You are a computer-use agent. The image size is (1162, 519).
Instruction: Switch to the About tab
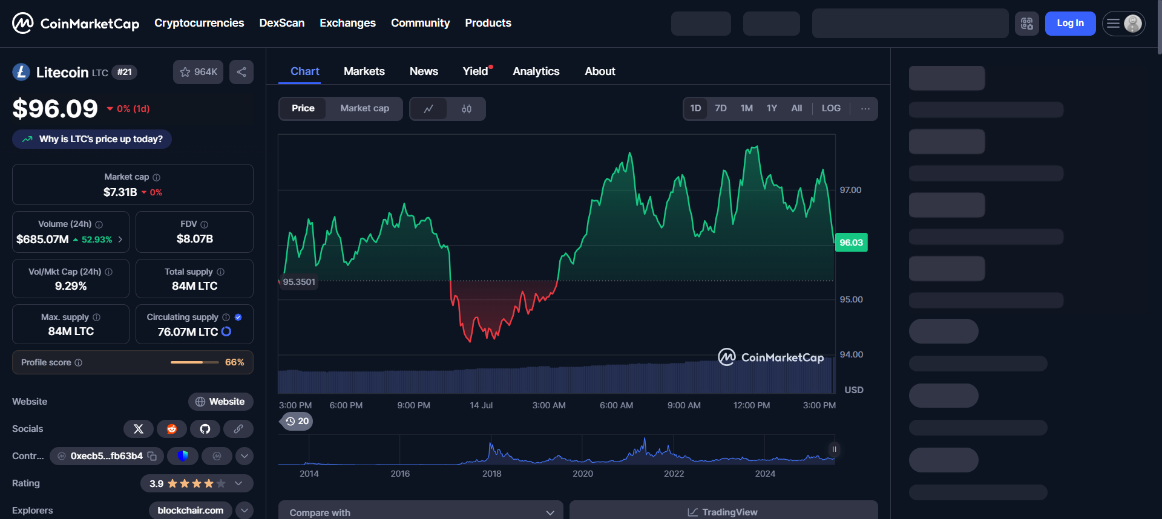click(x=600, y=71)
